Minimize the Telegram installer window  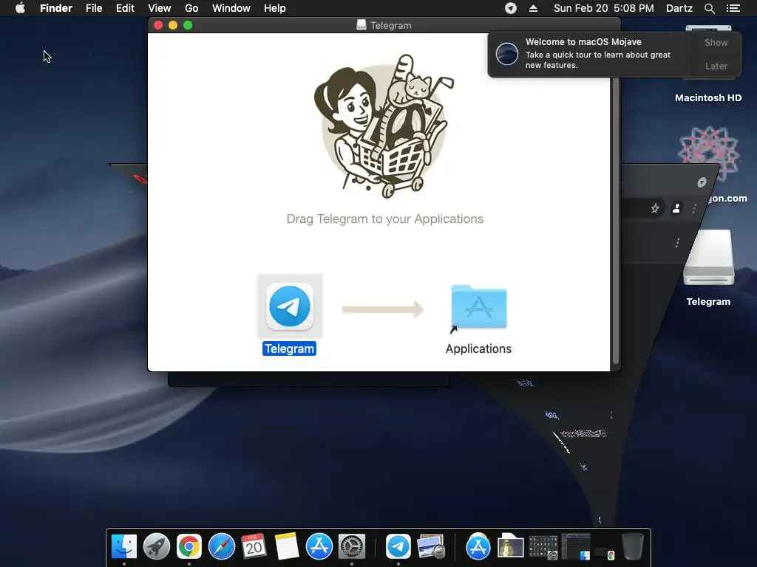(x=173, y=25)
